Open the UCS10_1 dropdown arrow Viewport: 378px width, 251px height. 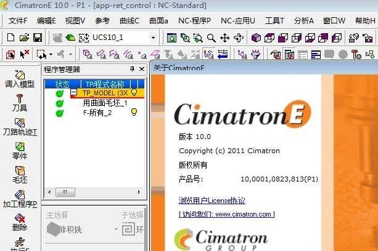[153, 38]
